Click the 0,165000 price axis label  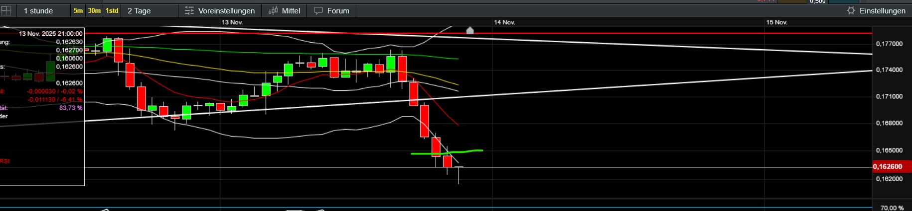889,150
